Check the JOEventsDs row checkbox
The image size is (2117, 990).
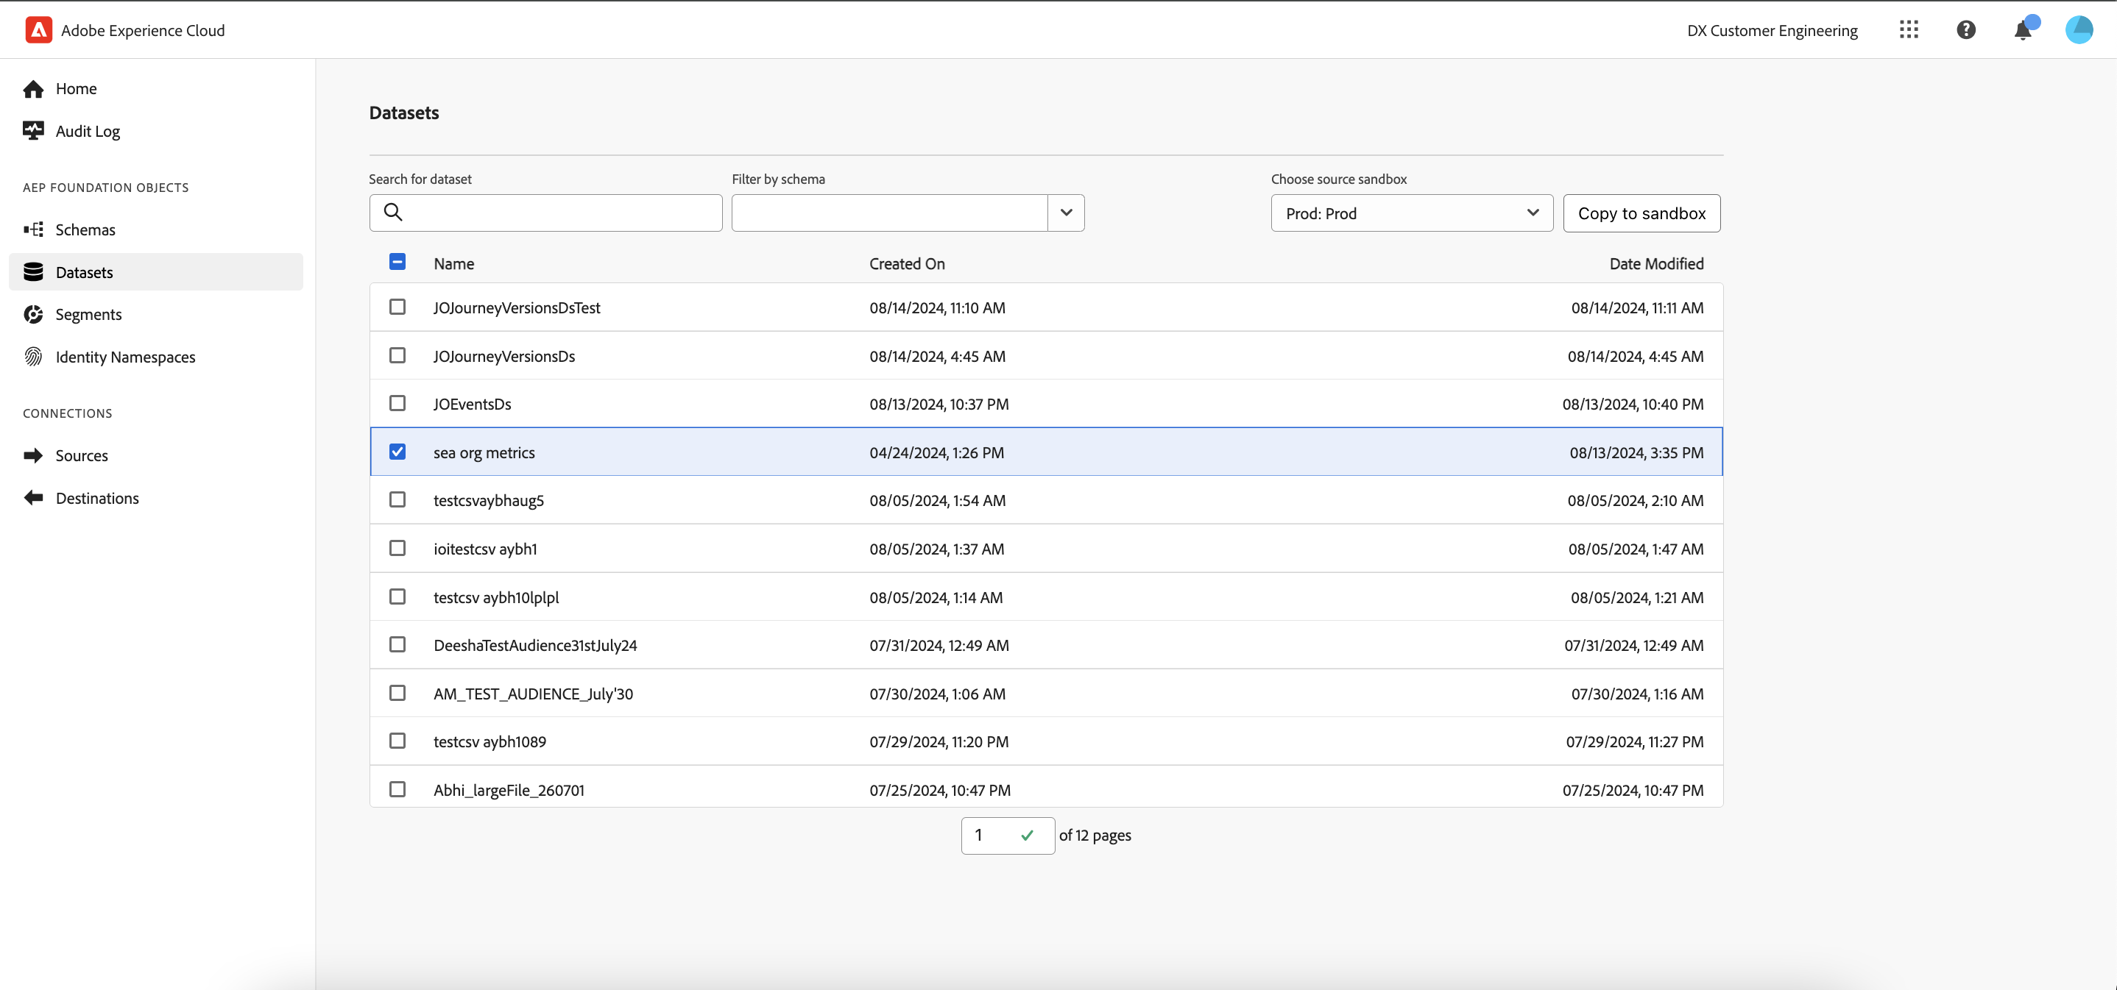coord(397,403)
